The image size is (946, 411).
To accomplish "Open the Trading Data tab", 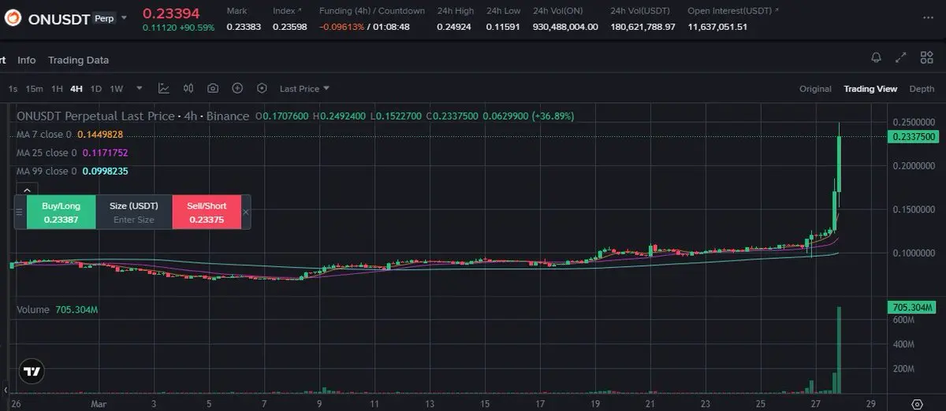I will pyautogui.click(x=78, y=60).
